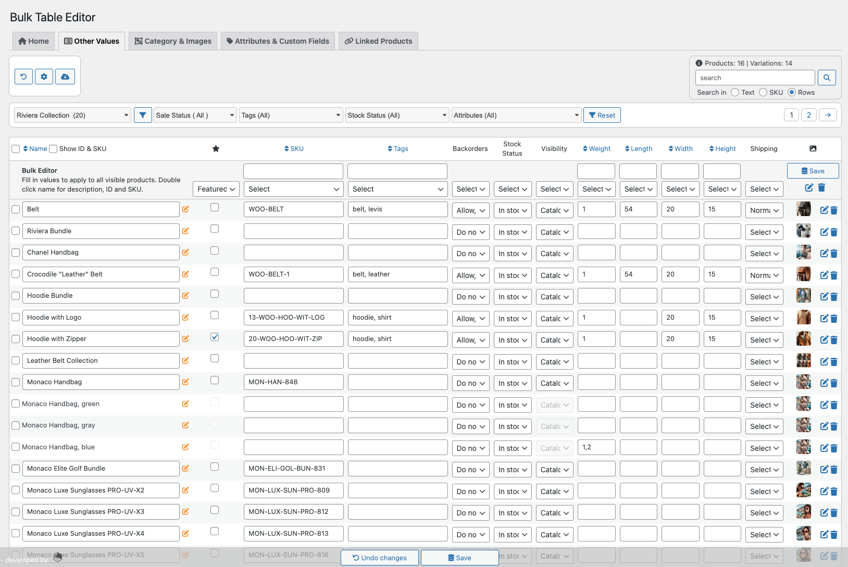Click the Reset filters button

pyautogui.click(x=602, y=115)
